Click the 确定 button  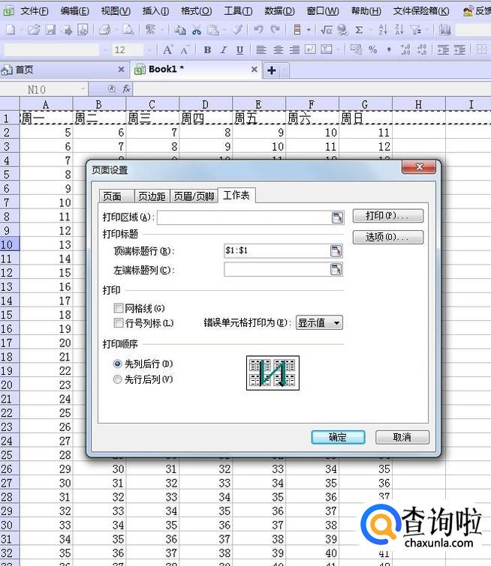coord(338,437)
